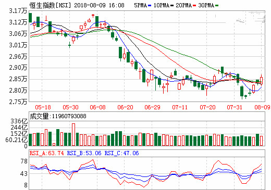Click the black swatch next to 10PMA
The width and height of the screenshot is (271, 190).
[172, 6]
